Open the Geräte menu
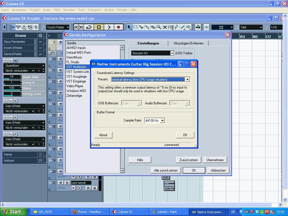Screen dimensions: 288x216 pyautogui.click(x=109, y=10)
